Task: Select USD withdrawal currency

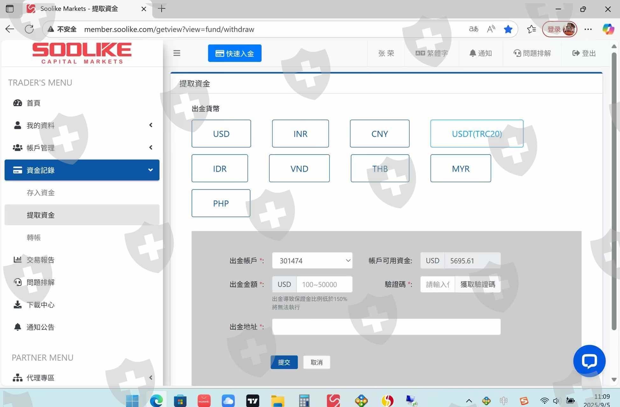Action: coord(221,134)
